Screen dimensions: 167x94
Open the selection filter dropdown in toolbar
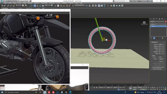(19, 5)
